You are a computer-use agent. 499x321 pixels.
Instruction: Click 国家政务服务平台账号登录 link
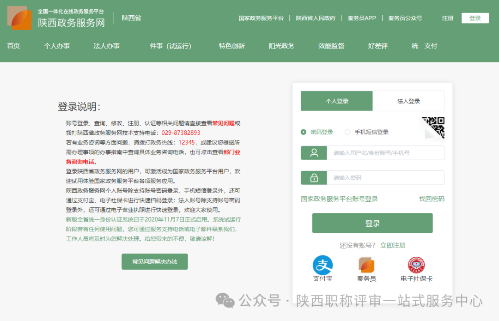click(339, 199)
